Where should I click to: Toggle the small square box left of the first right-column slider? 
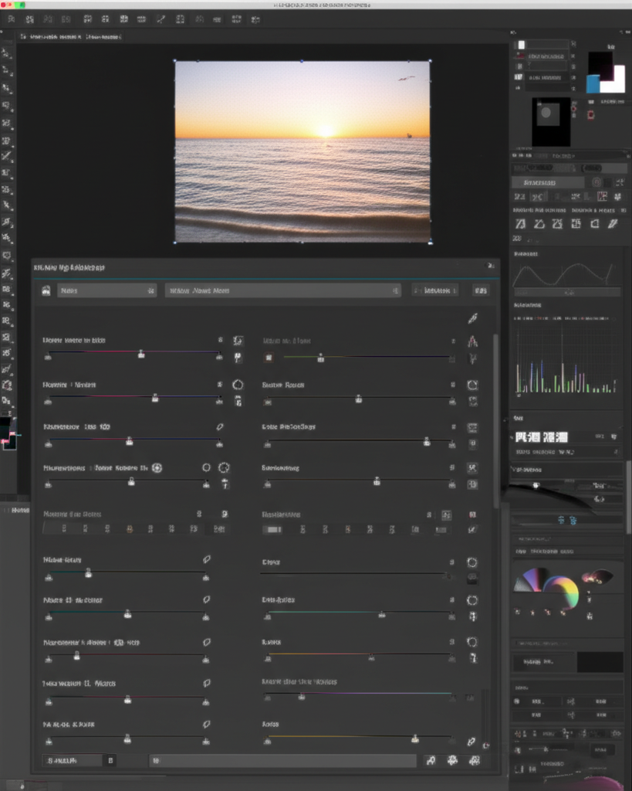269,358
